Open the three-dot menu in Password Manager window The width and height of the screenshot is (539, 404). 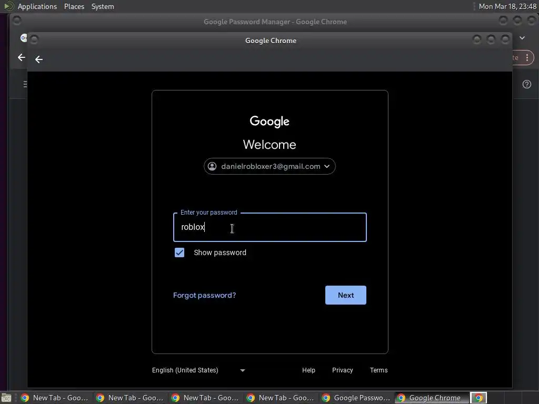(x=527, y=58)
